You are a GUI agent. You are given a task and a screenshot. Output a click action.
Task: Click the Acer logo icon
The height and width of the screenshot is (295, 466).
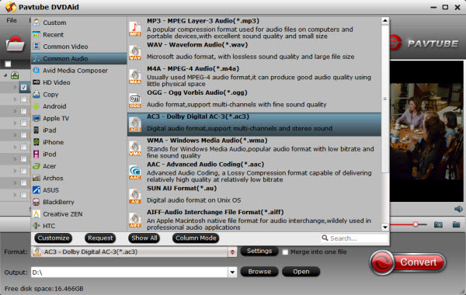tap(37, 166)
